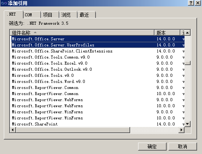Select Microsoft.ReportViewer.WebForms version 10.0.0.0
This screenshot has width=202, height=154.
click(97, 106)
